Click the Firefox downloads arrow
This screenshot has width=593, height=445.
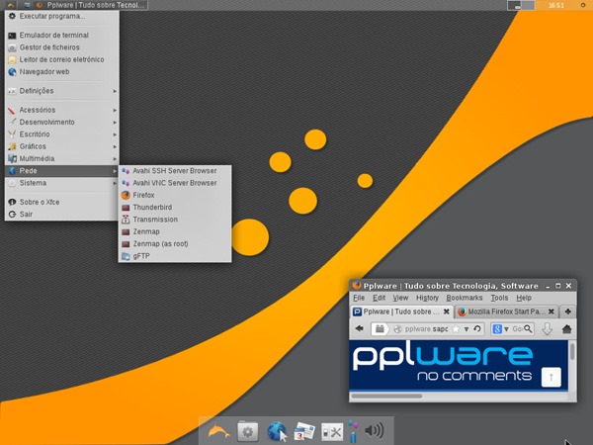[547, 329]
